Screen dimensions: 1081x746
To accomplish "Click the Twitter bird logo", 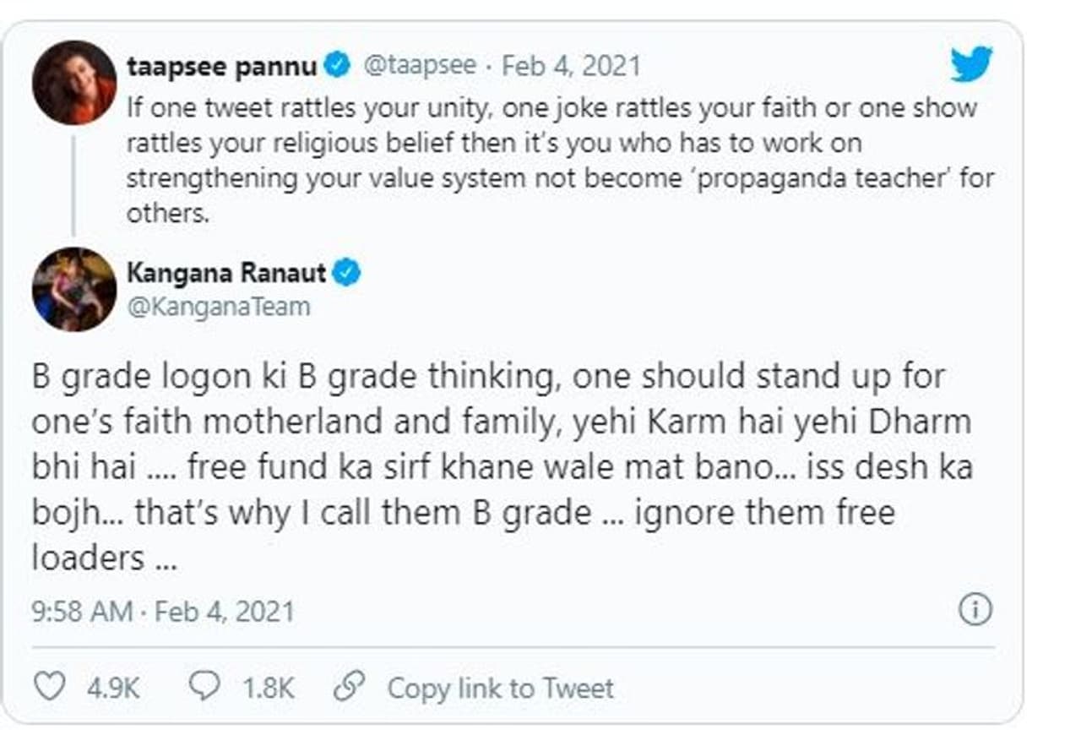I will click(x=971, y=64).
